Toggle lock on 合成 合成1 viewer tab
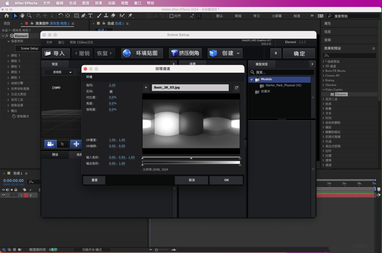This screenshot has height=253, width=382. pyautogui.click(x=104, y=23)
